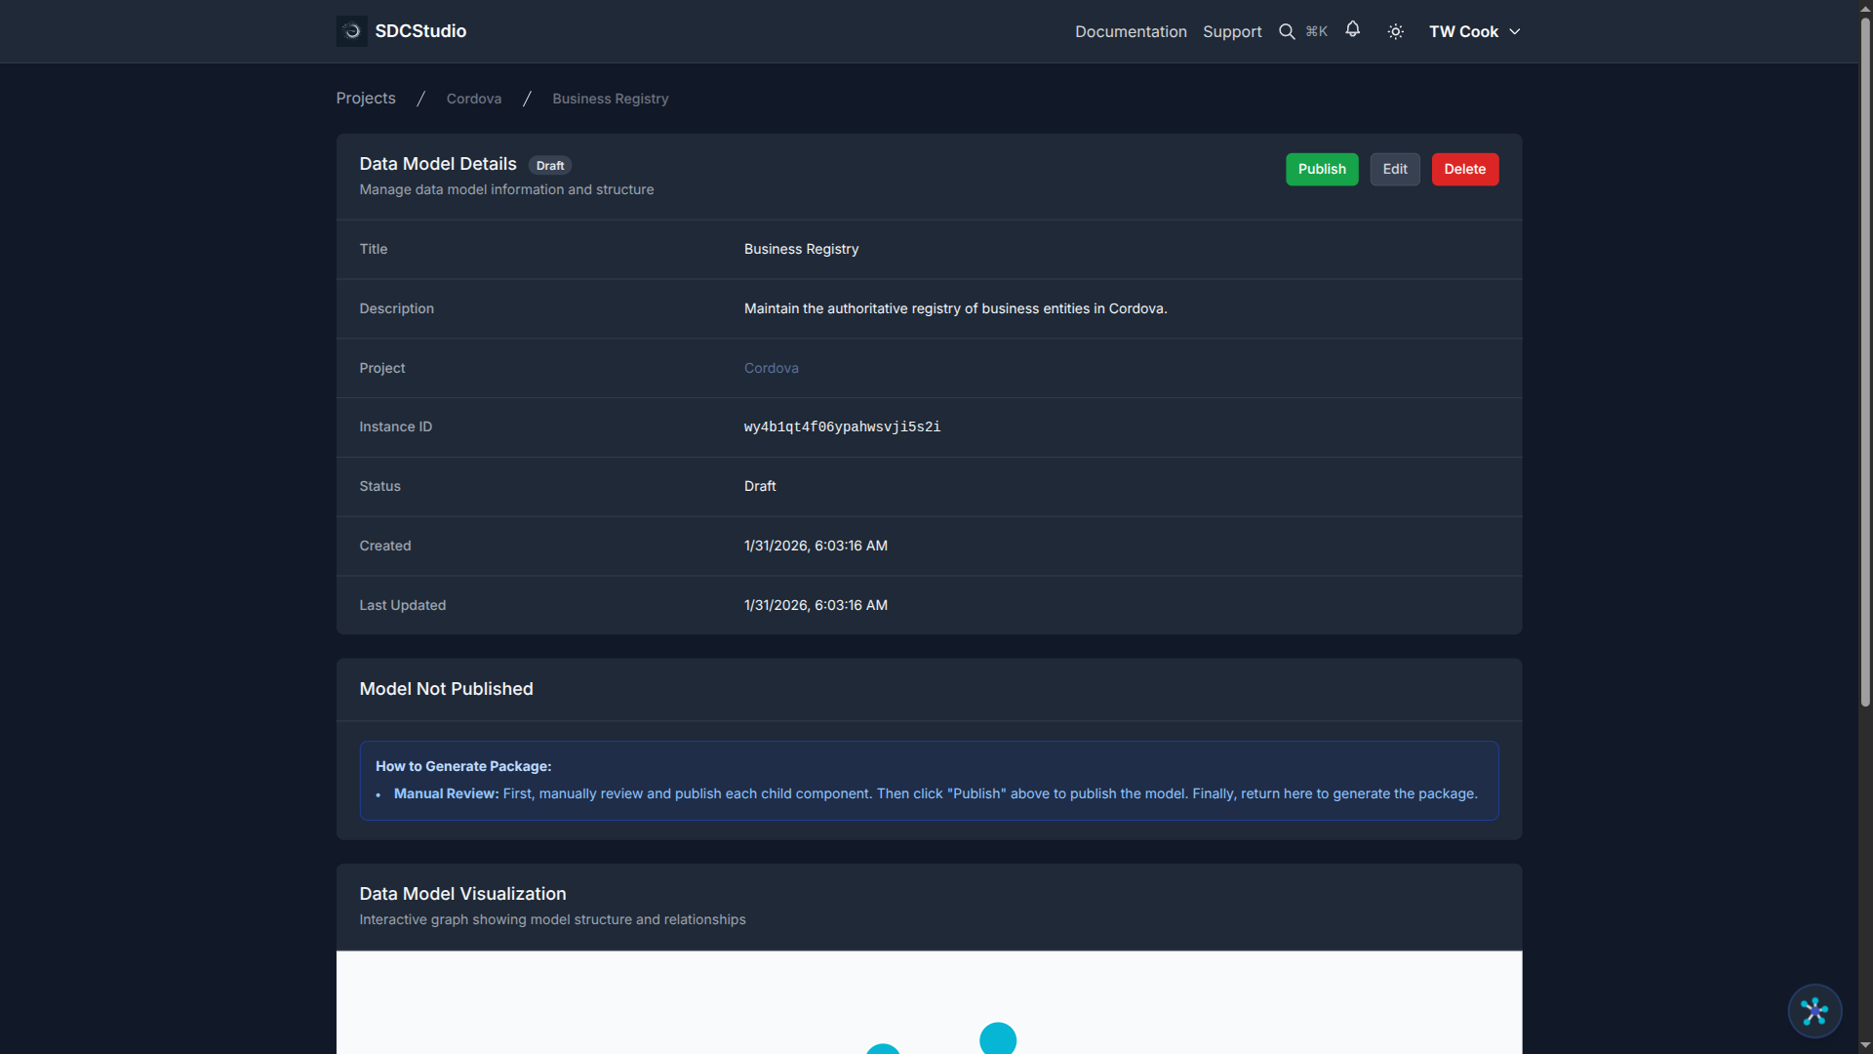The image size is (1873, 1054).
Task: Open the Support menu item
Action: click(1231, 31)
